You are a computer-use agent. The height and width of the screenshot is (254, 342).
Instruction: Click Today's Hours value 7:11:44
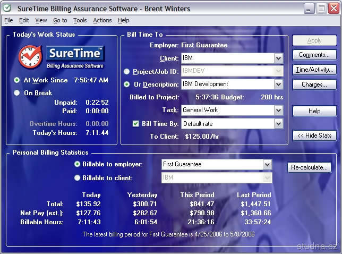pos(97,133)
